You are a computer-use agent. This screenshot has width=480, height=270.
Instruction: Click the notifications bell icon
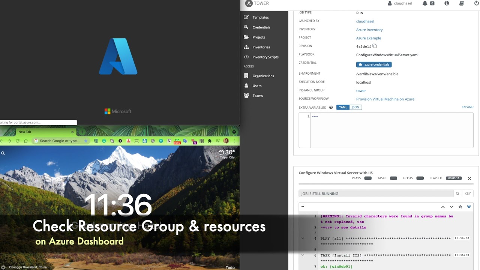(x=425, y=3)
